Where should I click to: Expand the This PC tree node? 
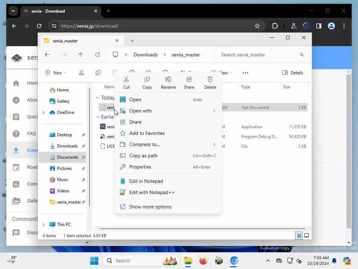tap(44, 225)
